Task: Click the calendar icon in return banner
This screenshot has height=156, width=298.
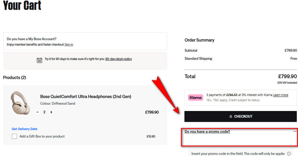Action: (x=39, y=60)
